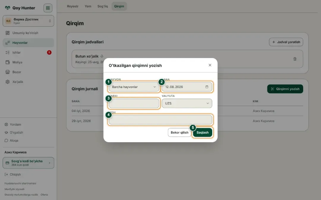Open the Hayvonlar section
This screenshot has width=321, height=200.
tap(29, 43)
